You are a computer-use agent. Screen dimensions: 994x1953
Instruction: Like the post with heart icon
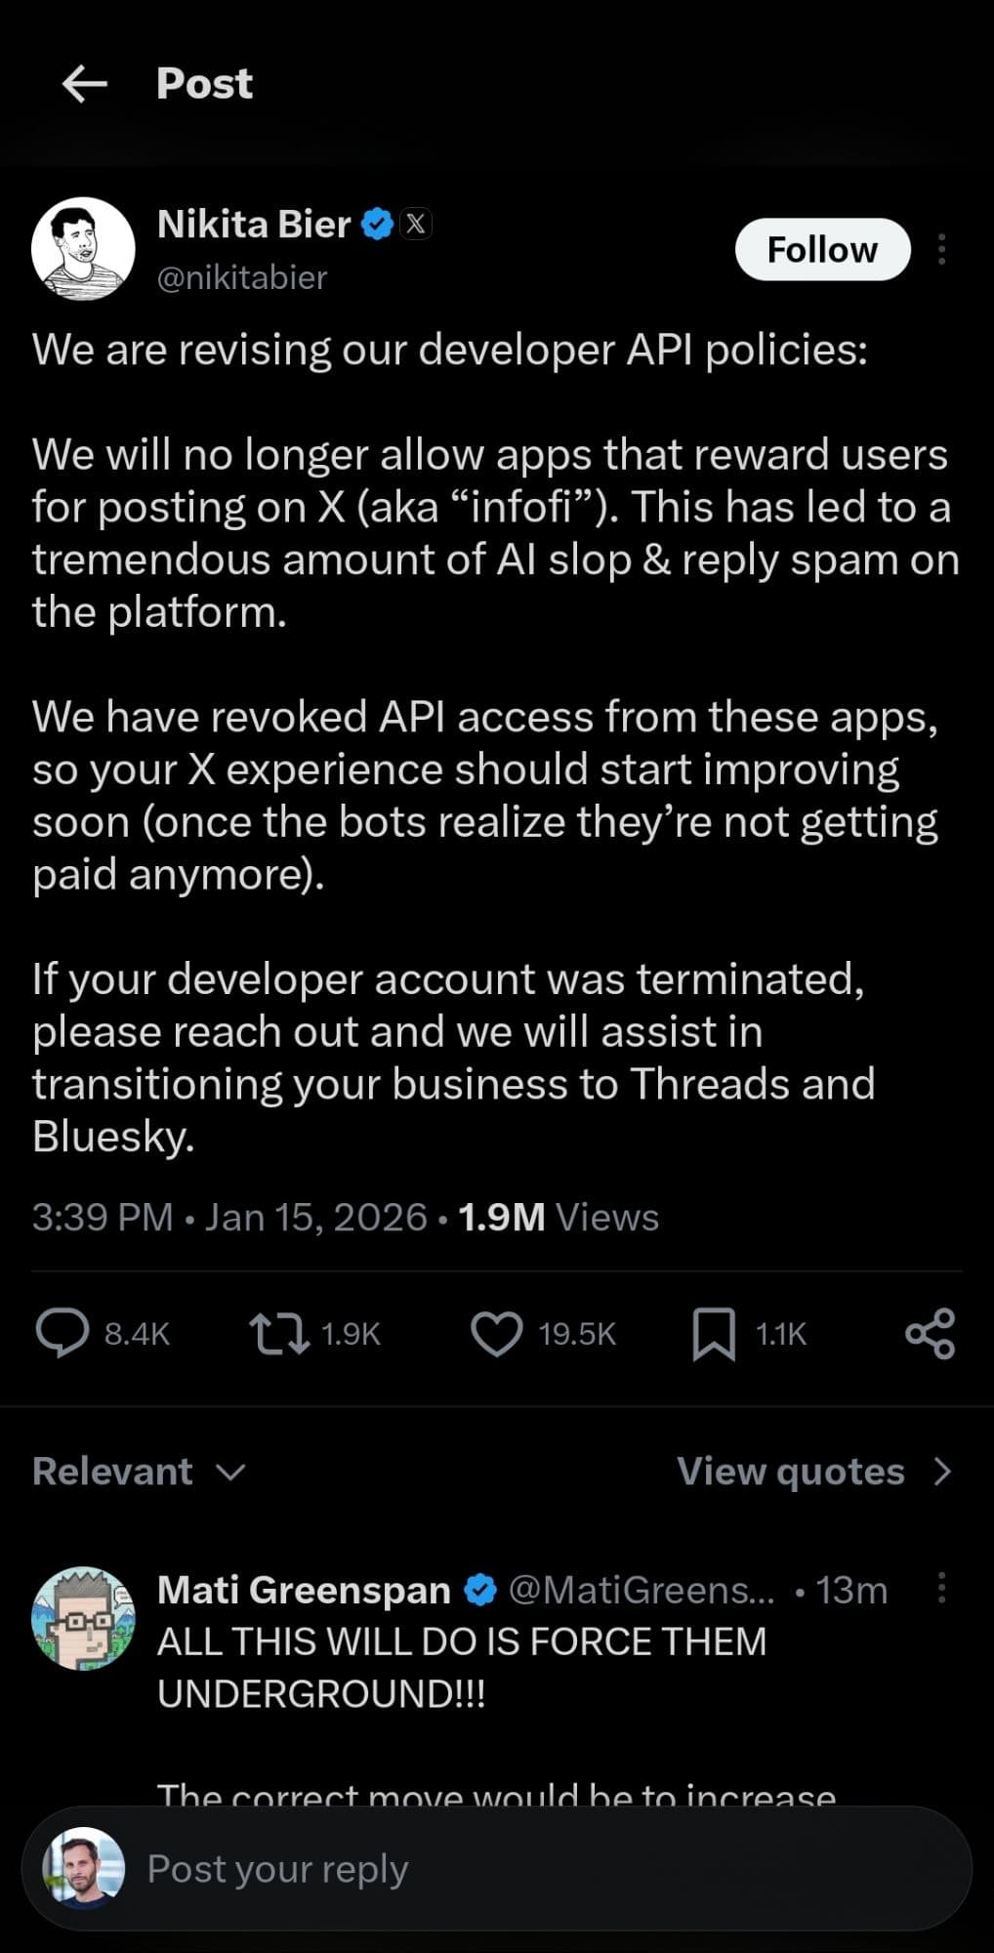[x=497, y=1334]
